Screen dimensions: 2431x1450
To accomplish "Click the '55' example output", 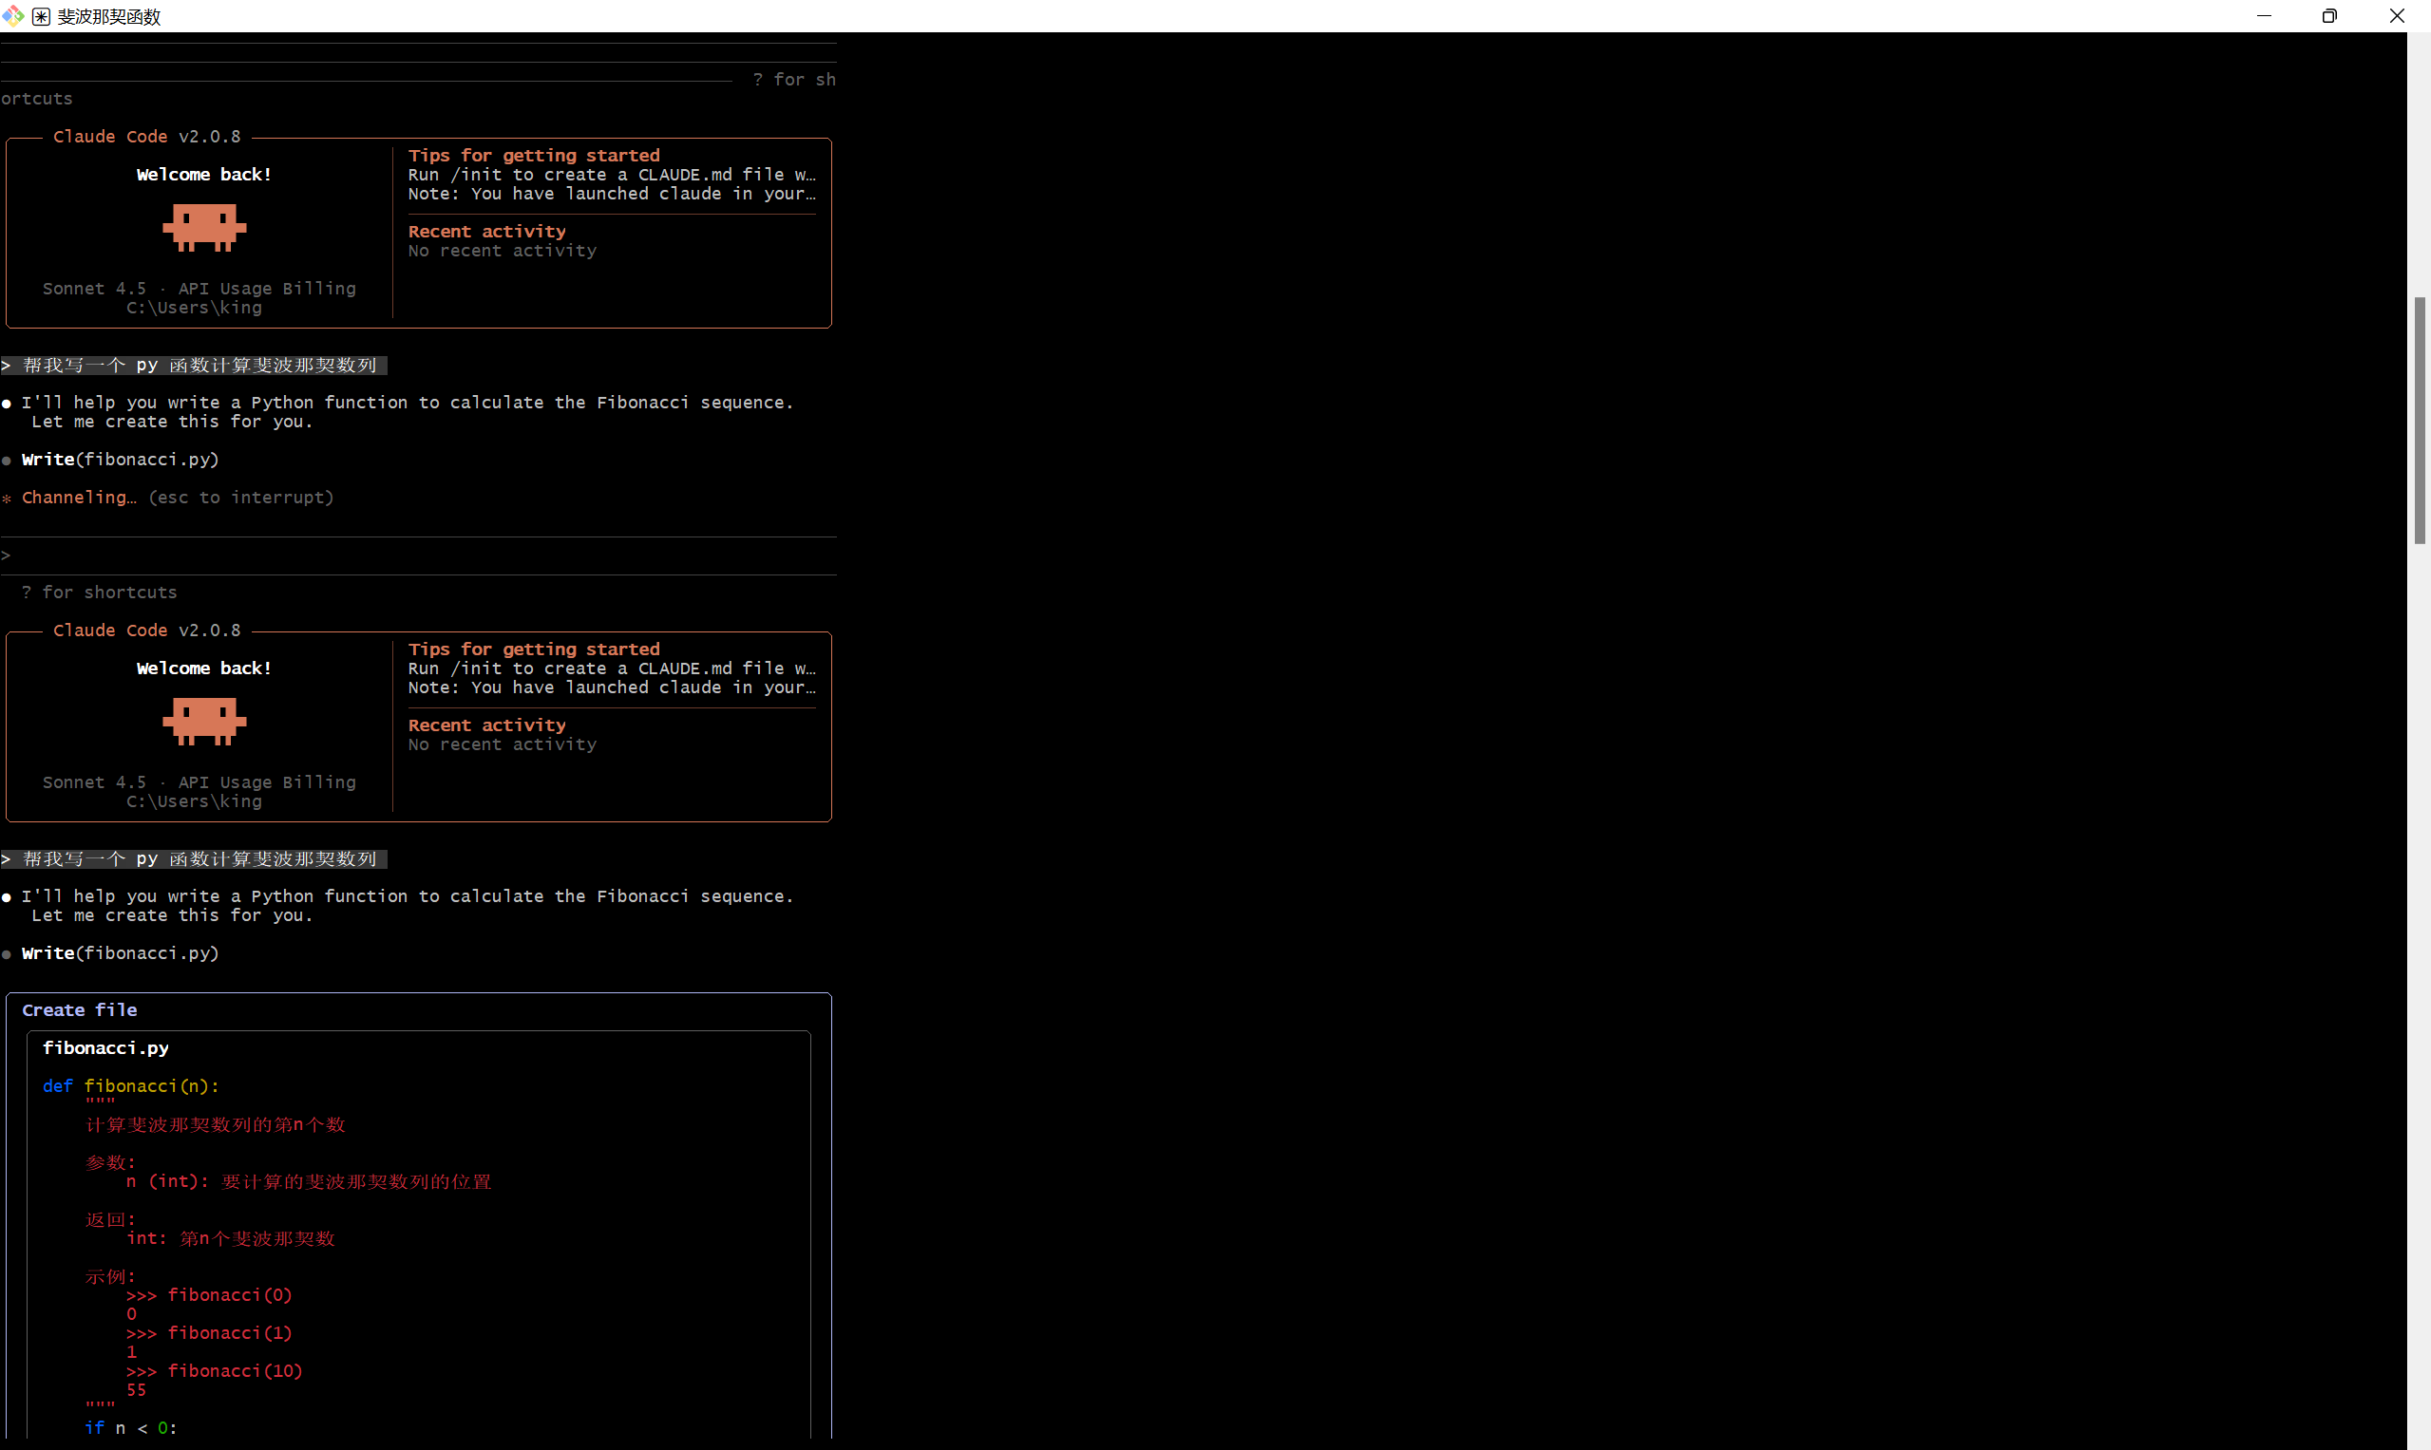I will [x=136, y=1389].
